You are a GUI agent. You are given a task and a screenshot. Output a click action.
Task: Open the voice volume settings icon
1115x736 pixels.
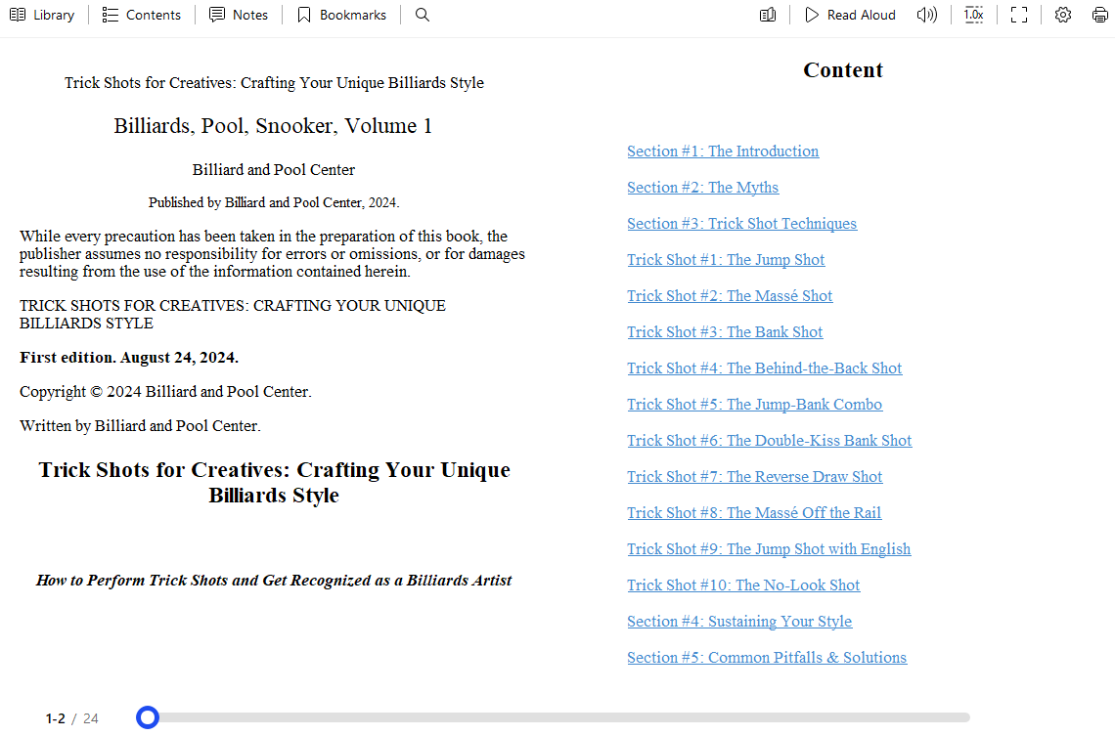tap(926, 15)
